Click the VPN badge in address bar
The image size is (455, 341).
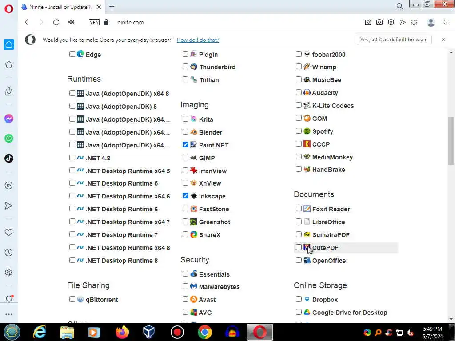94,22
